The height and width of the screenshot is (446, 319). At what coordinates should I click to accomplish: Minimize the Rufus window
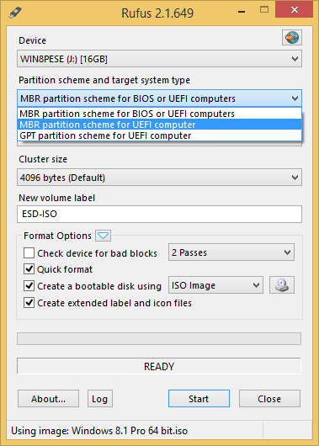pos(242,12)
